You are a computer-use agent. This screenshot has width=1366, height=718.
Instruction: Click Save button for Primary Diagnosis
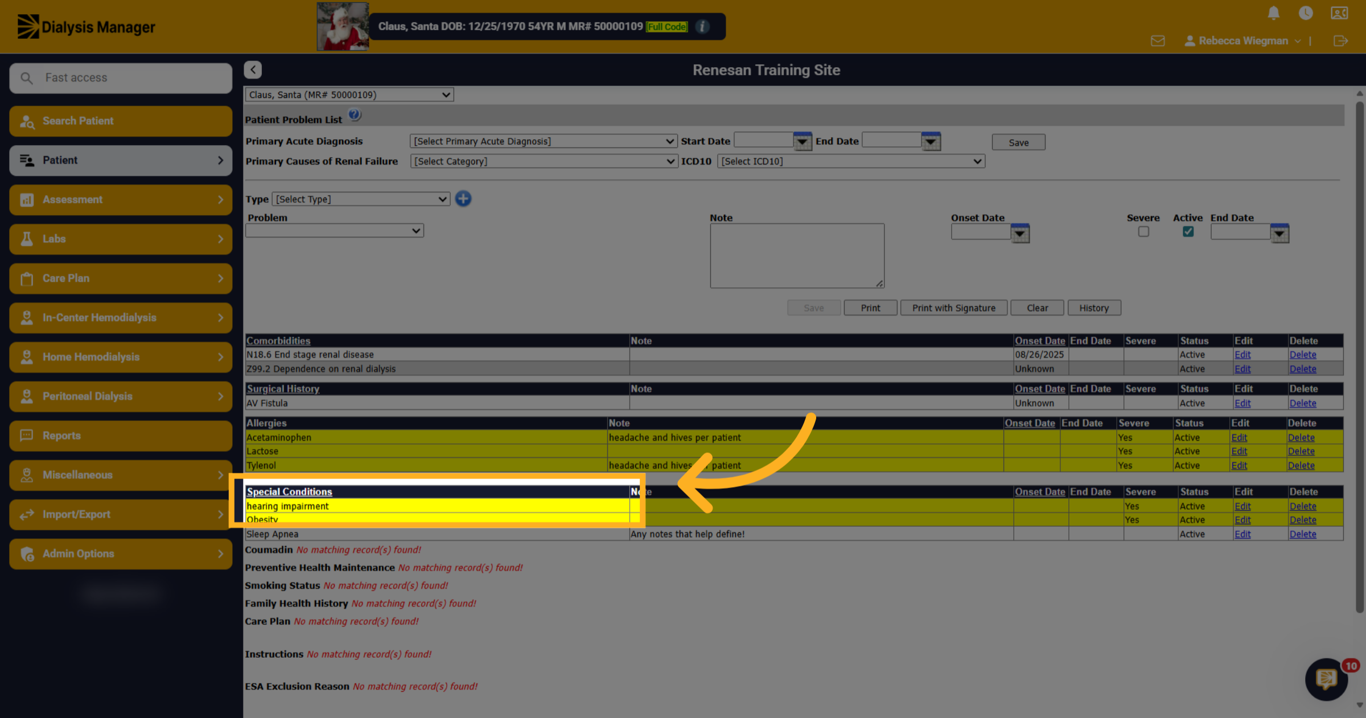pyautogui.click(x=1018, y=142)
